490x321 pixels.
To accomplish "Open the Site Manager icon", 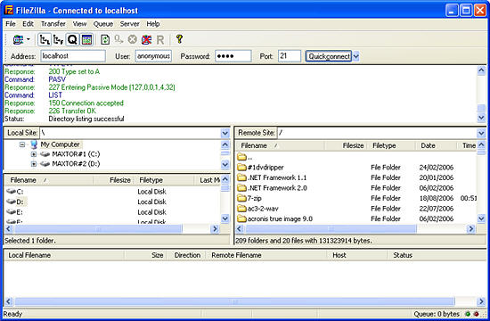I will [18, 40].
